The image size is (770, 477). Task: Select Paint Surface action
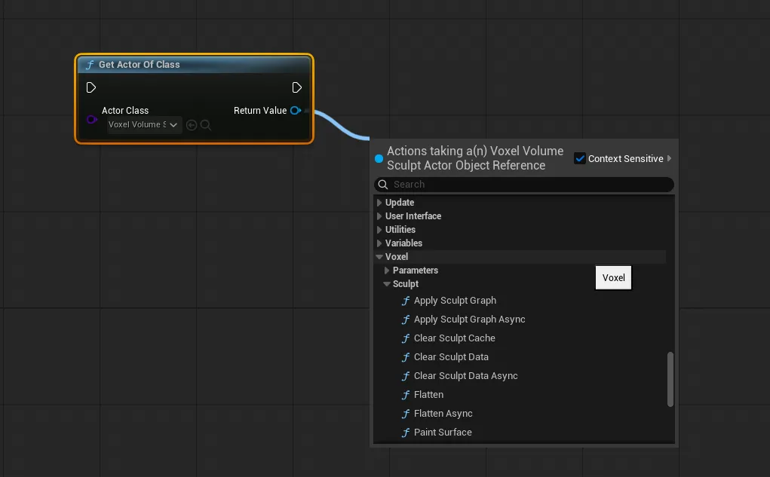point(443,433)
